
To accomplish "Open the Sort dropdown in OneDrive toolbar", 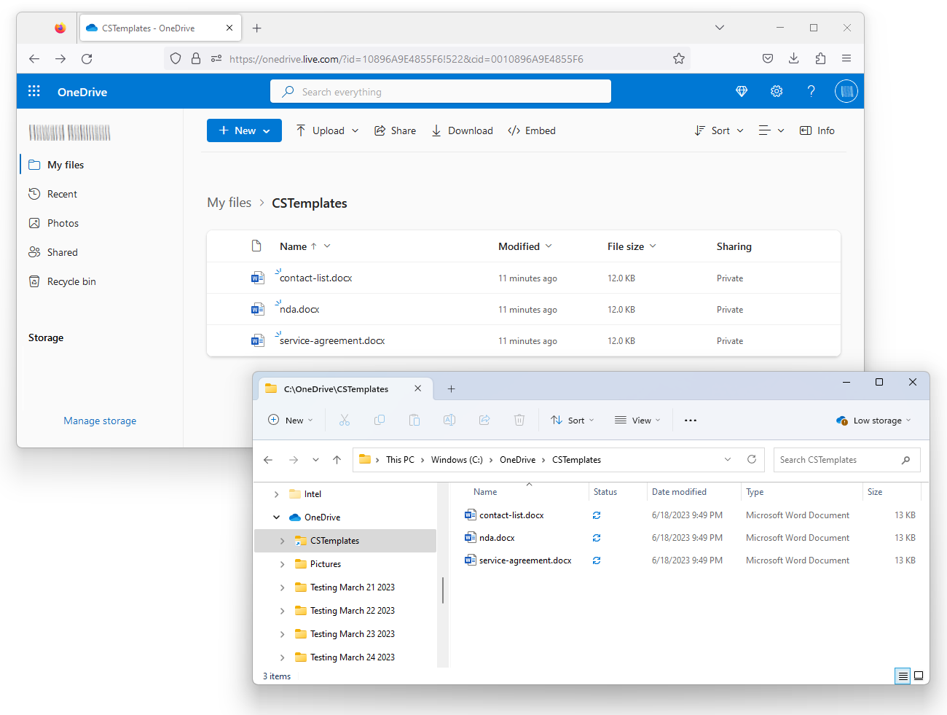I will 719,130.
